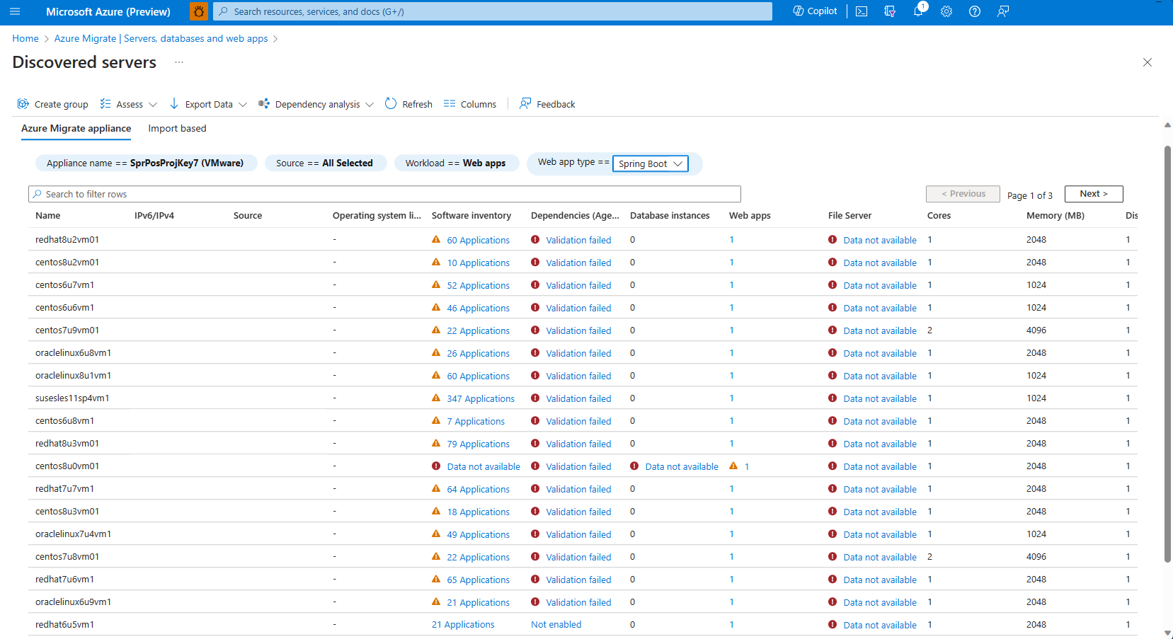Click Microsoft Azure (Preview) portal title
Screen dimensions: 1173x639
pyautogui.click(x=108, y=11)
